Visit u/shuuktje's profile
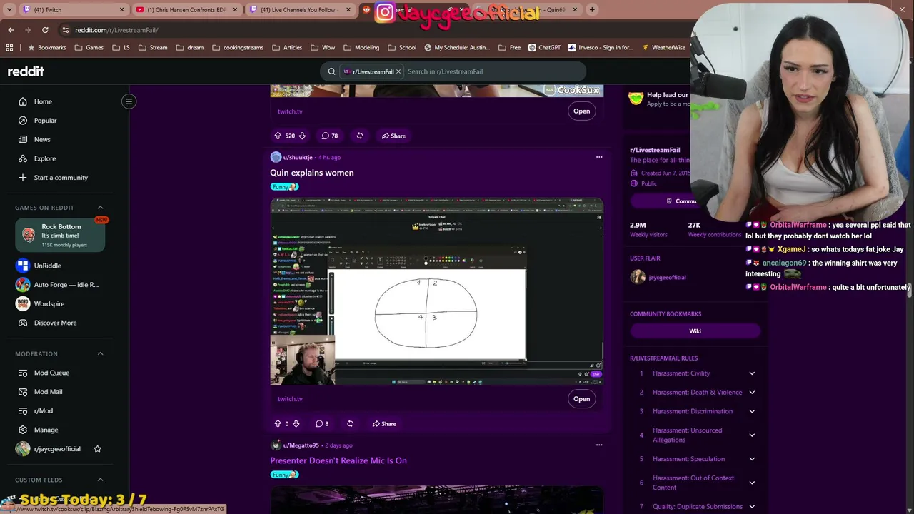 click(x=298, y=157)
